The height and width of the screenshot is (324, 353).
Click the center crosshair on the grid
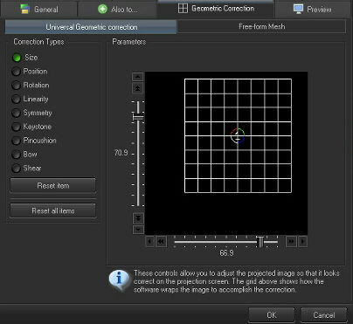coord(238,135)
